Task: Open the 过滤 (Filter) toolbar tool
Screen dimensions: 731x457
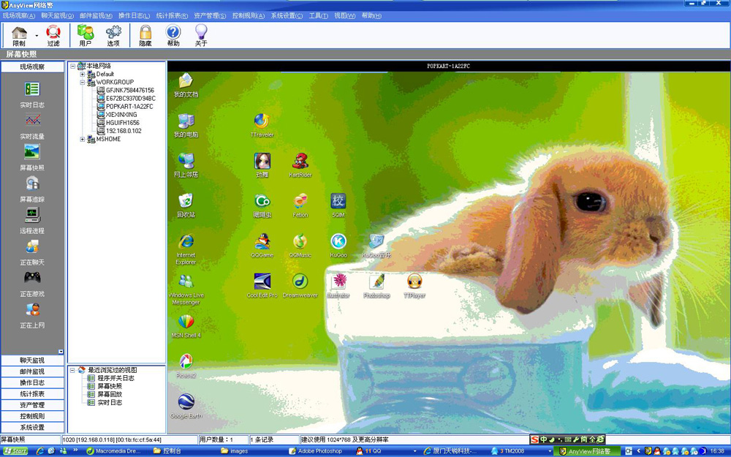Action: click(53, 34)
